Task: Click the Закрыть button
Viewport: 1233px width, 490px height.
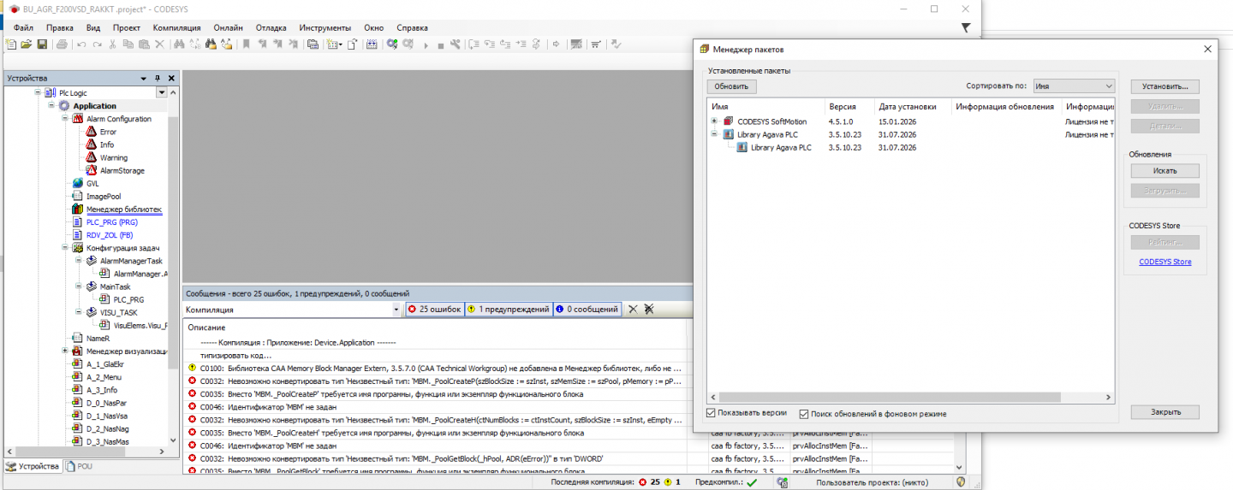Action: (x=1164, y=412)
